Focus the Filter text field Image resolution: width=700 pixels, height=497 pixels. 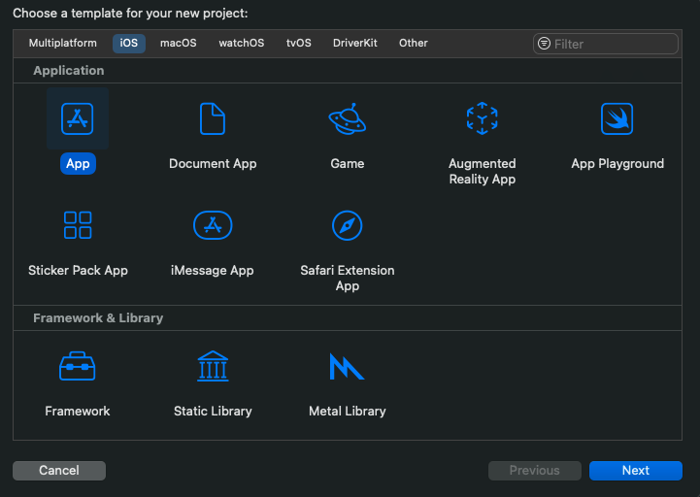[606, 44]
